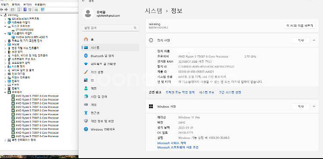The height and width of the screenshot is (159, 323).
Task: Click the scan for hardware changes monitor icon
Action: (43, 9)
